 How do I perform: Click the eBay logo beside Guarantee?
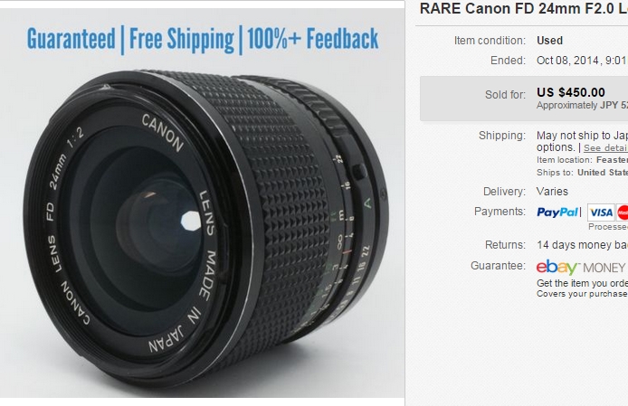tap(557, 267)
